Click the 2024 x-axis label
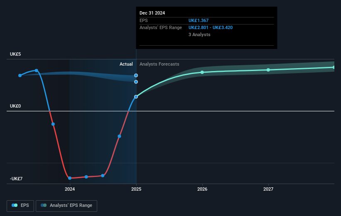 [70, 189]
